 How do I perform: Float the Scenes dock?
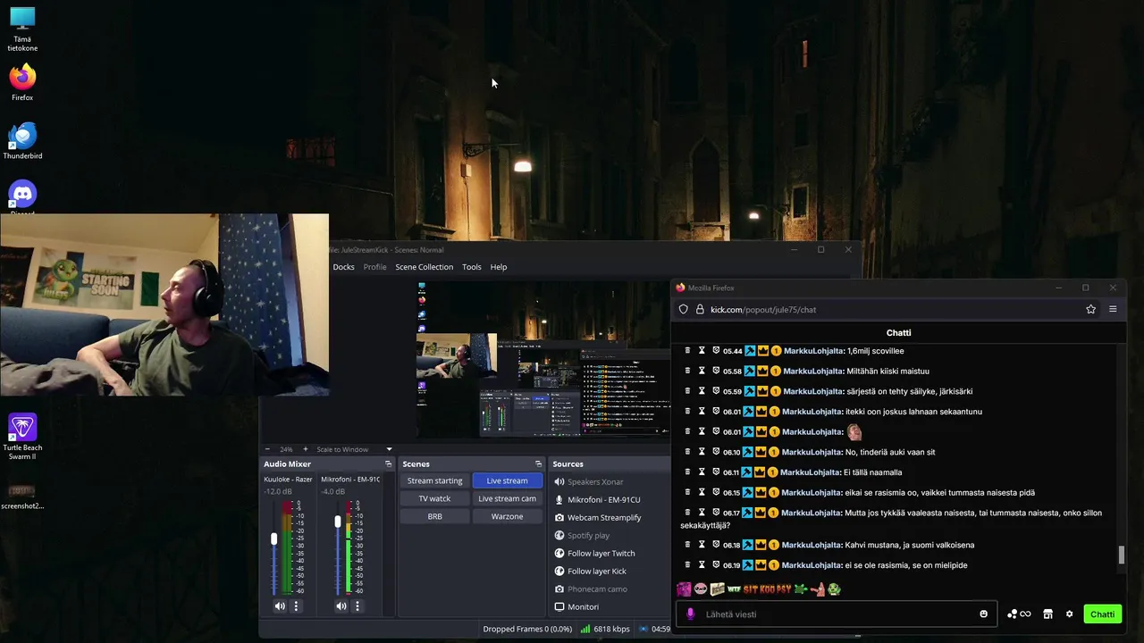pyautogui.click(x=538, y=464)
